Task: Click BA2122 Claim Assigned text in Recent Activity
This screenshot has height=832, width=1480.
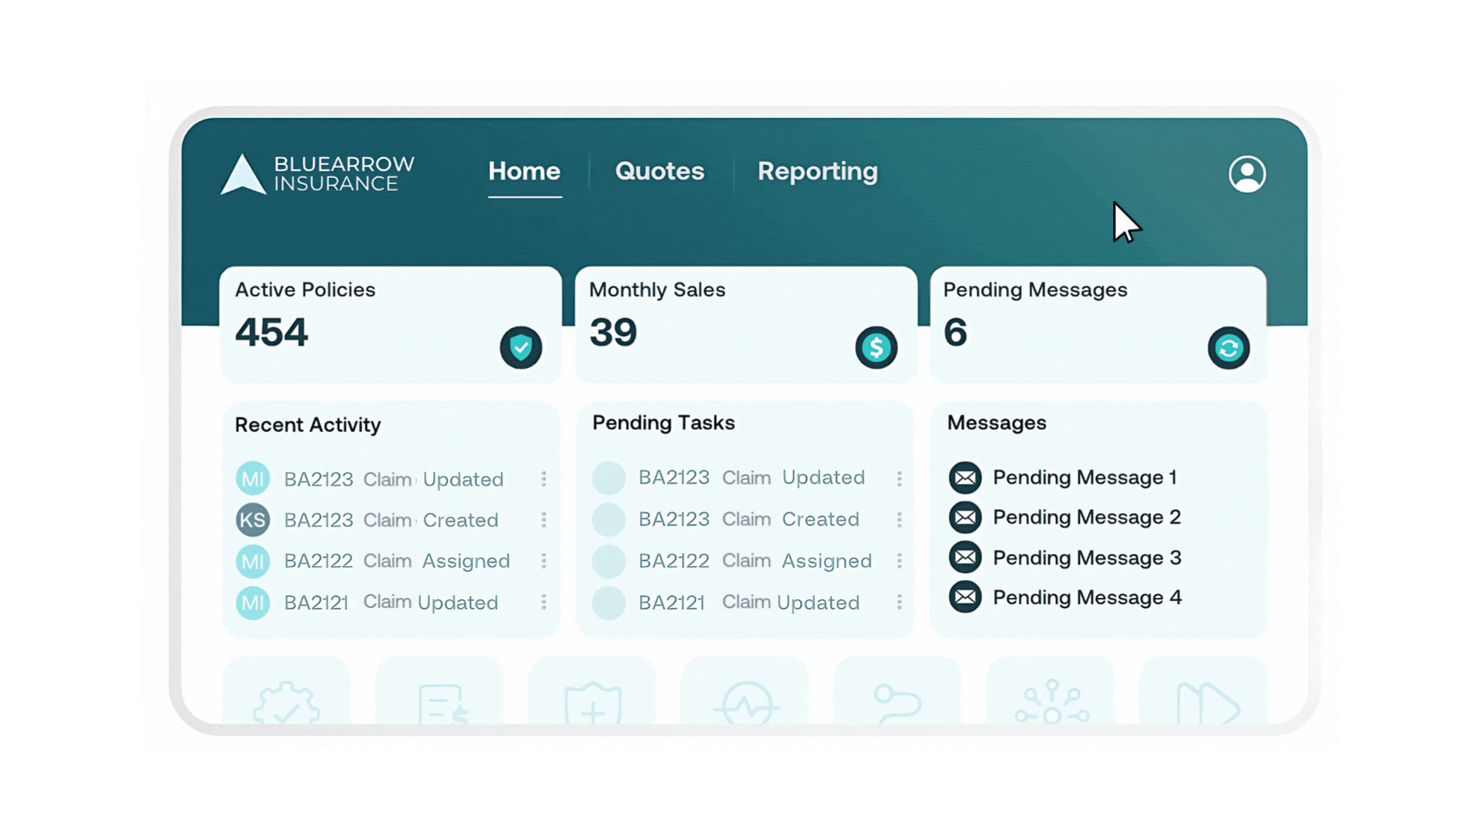Action: (x=397, y=561)
